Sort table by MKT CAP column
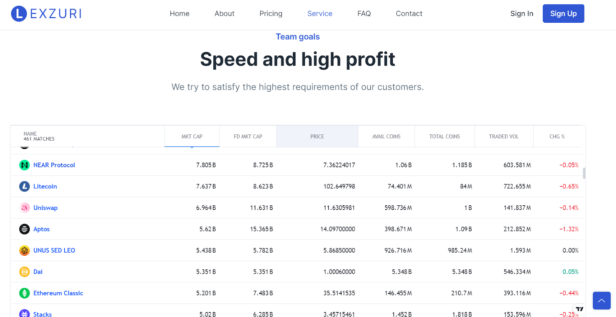This screenshot has width=616, height=317. point(192,136)
